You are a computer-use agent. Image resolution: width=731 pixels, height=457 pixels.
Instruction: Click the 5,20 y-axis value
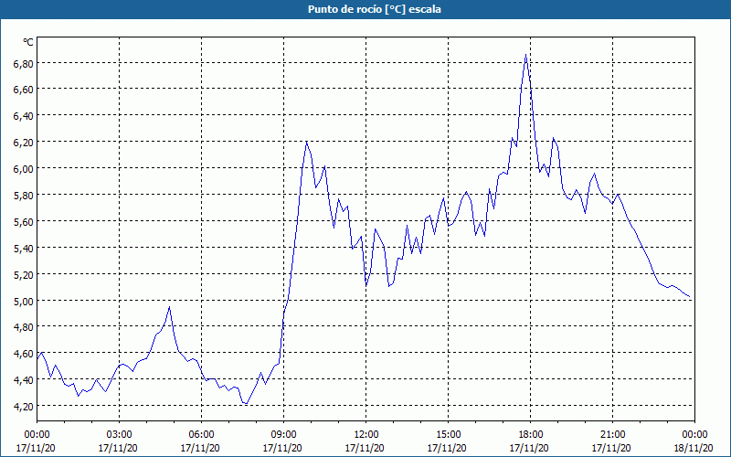(x=24, y=275)
